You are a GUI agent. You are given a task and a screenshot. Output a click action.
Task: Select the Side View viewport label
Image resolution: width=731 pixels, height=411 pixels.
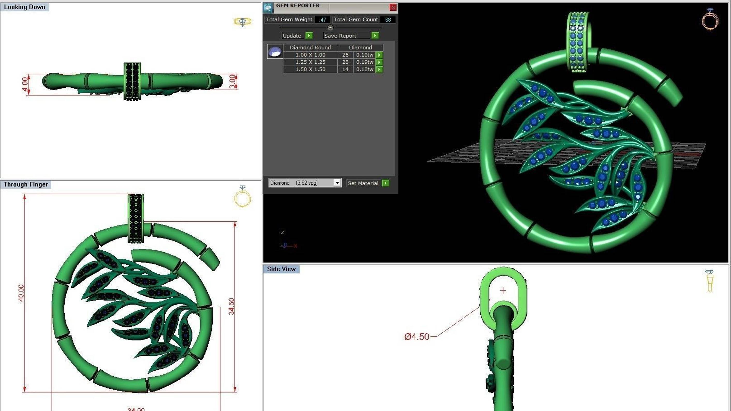(x=281, y=269)
